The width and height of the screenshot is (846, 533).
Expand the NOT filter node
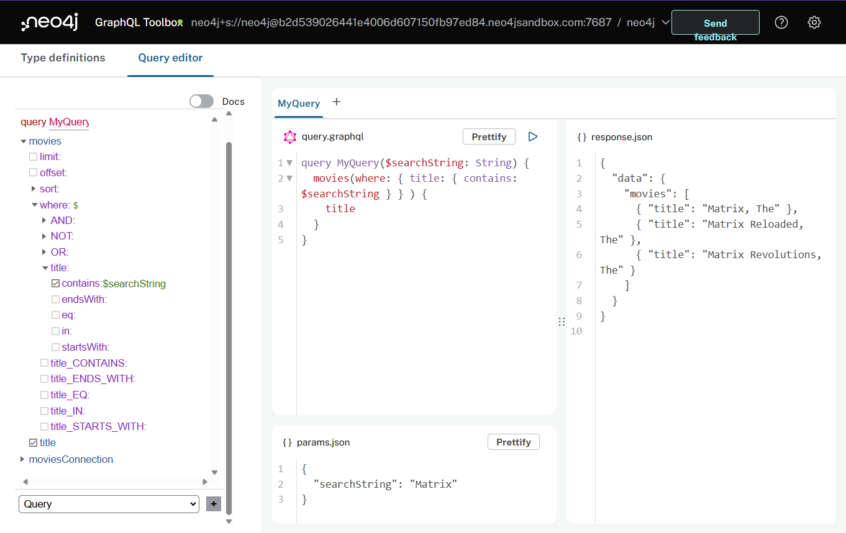pos(44,236)
